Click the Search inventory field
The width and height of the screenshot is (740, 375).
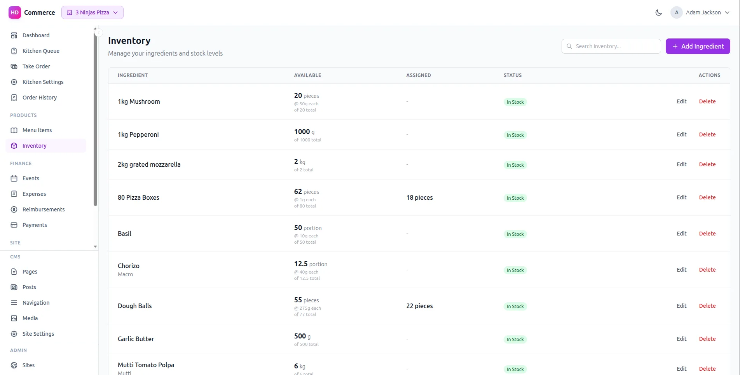[x=611, y=46]
